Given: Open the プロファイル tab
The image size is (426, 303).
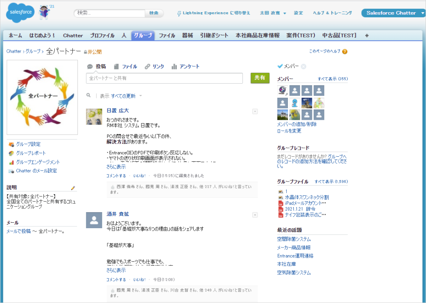Looking at the screenshot, I should pos(102,36).
